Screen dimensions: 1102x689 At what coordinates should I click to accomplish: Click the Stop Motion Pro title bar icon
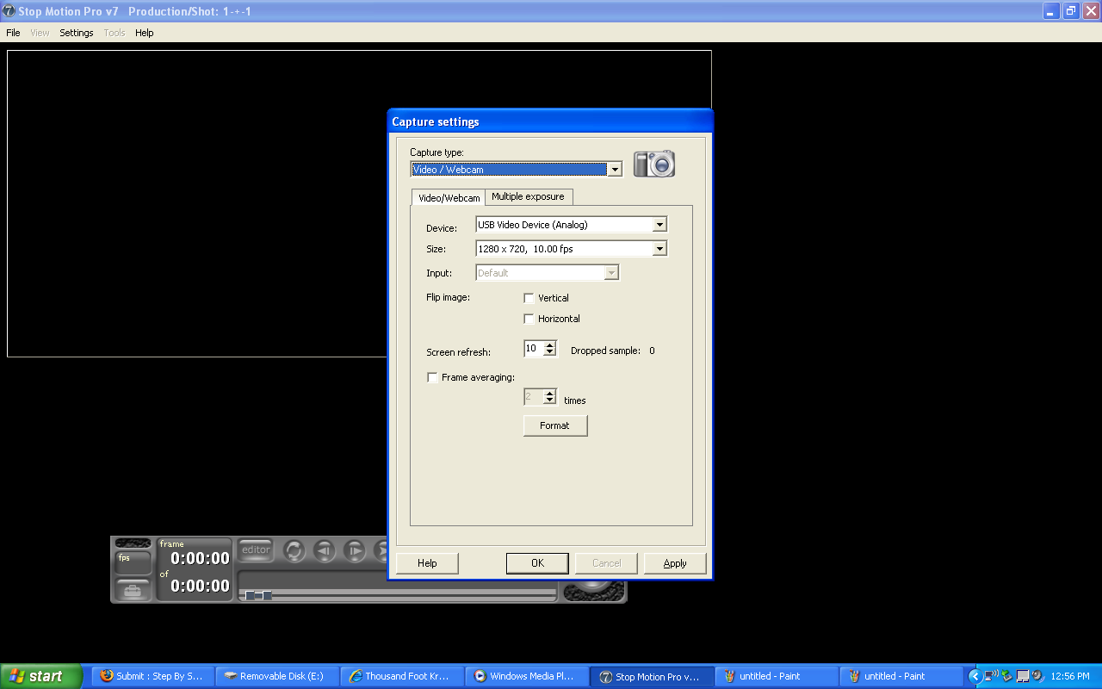click(9, 11)
